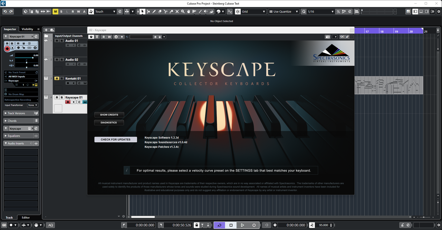Open the Input Transformer None dropdown
The height and width of the screenshot is (230, 442).
(x=33, y=105)
